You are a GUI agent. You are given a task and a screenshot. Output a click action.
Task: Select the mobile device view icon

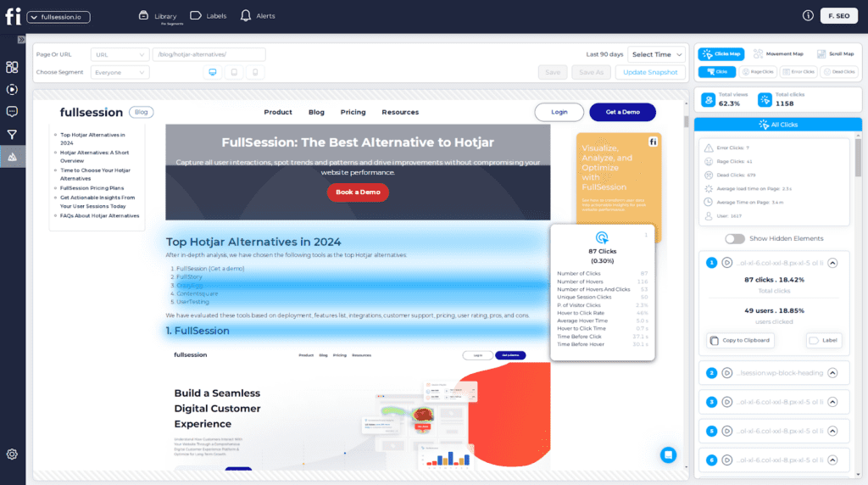pos(254,72)
